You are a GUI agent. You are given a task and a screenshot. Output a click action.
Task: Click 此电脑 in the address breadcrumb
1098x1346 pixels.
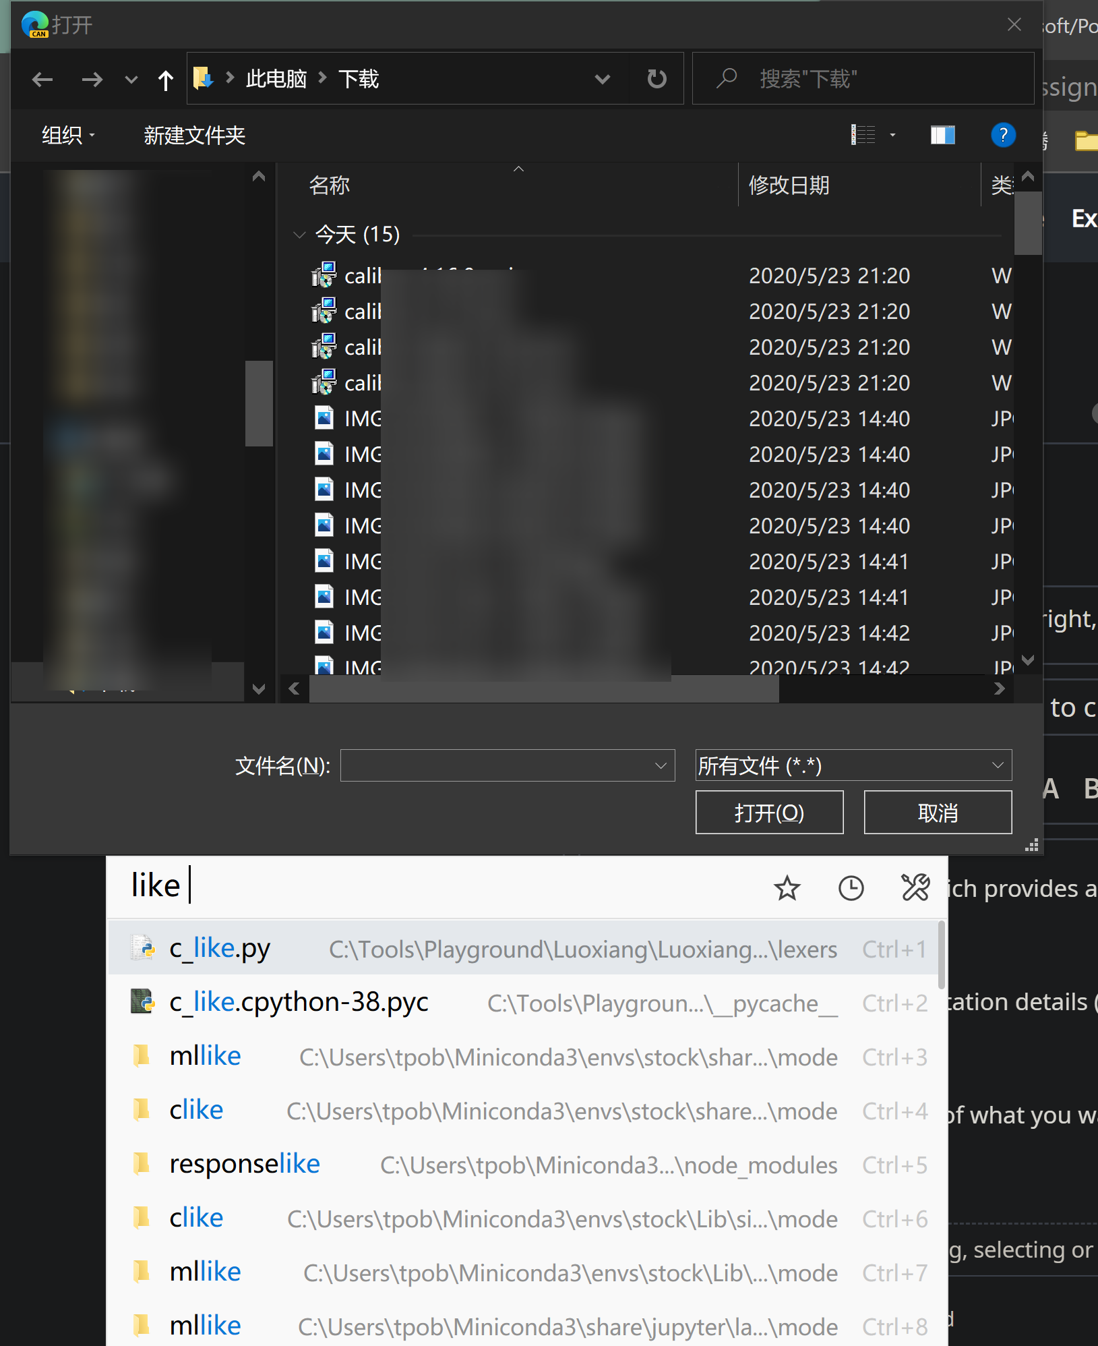pos(276,79)
